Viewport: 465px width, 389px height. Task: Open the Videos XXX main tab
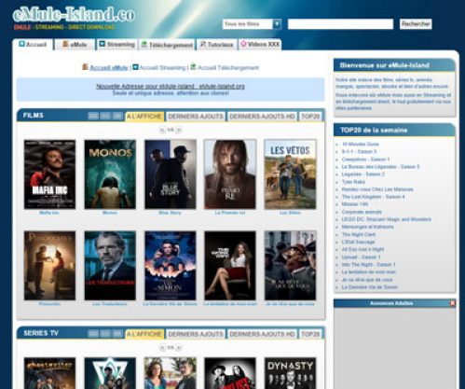coord(260,45)
